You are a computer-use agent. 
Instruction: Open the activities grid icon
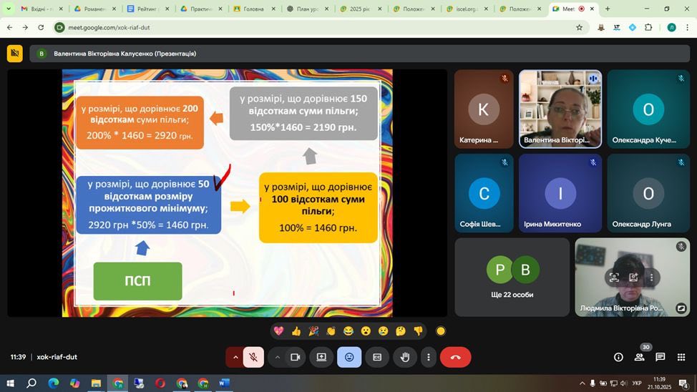(681, 357)
